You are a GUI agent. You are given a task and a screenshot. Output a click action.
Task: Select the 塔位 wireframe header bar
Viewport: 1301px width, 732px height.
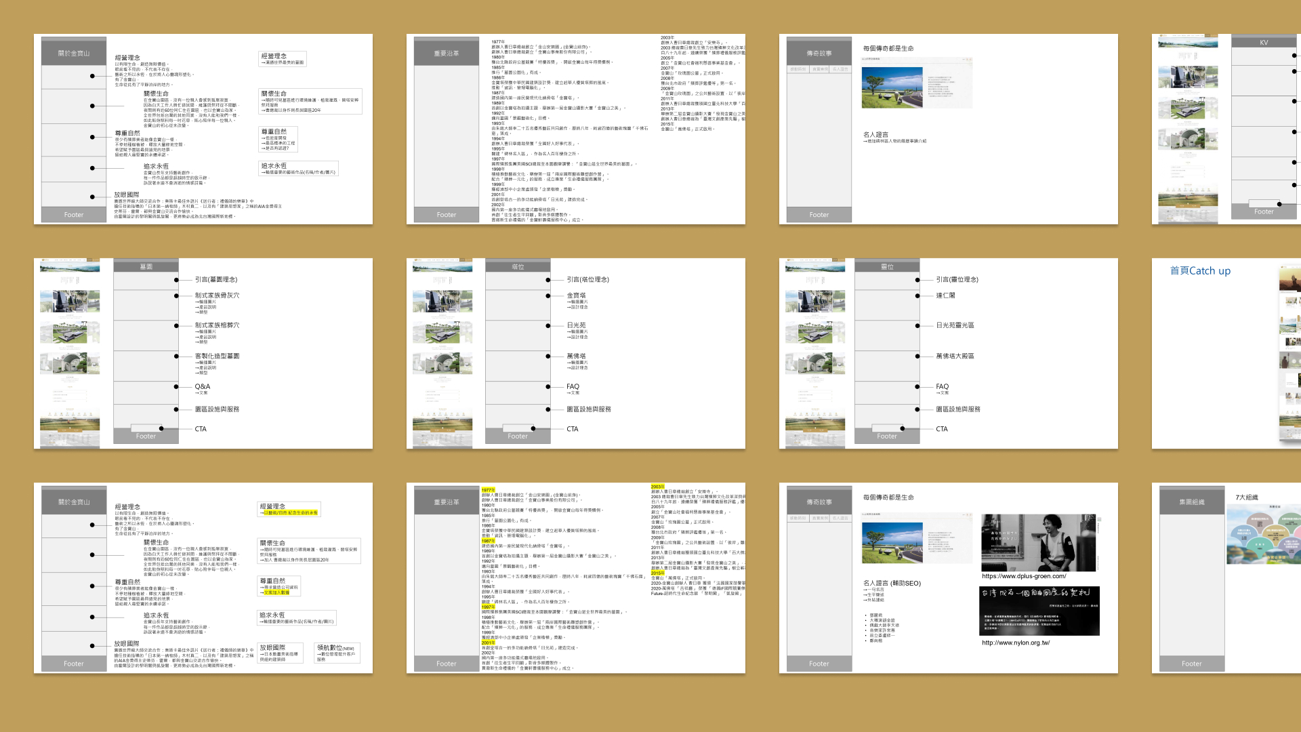[x=518, y=267]
